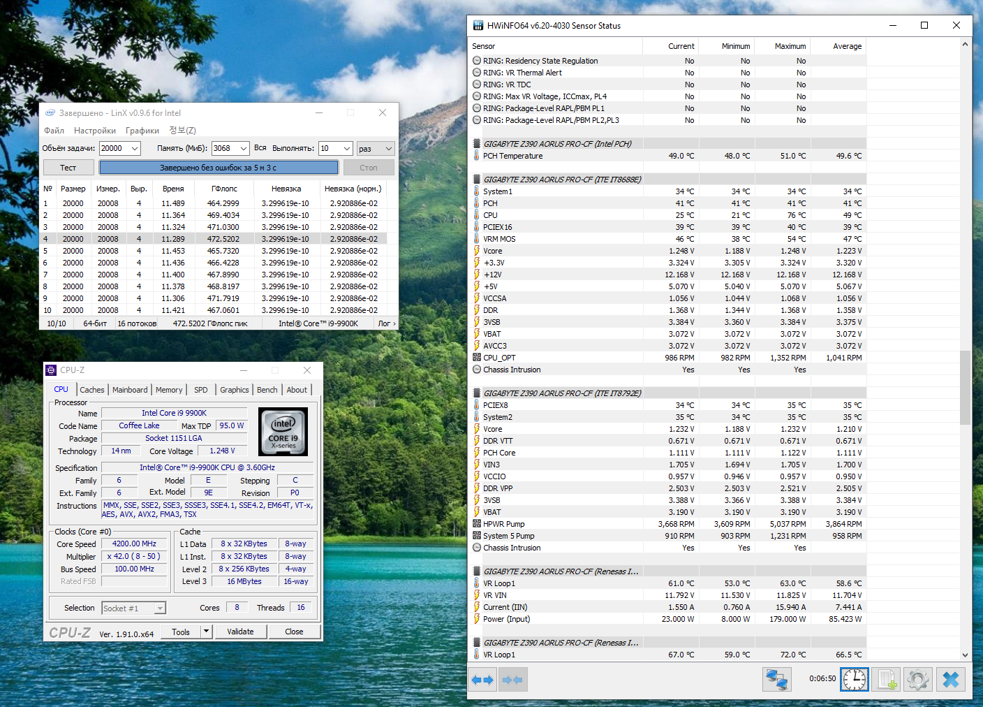
Task: Click the CPU-Z window title icon
Action: click(x=51, y=370)
